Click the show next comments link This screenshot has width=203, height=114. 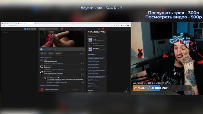(50, 85)
